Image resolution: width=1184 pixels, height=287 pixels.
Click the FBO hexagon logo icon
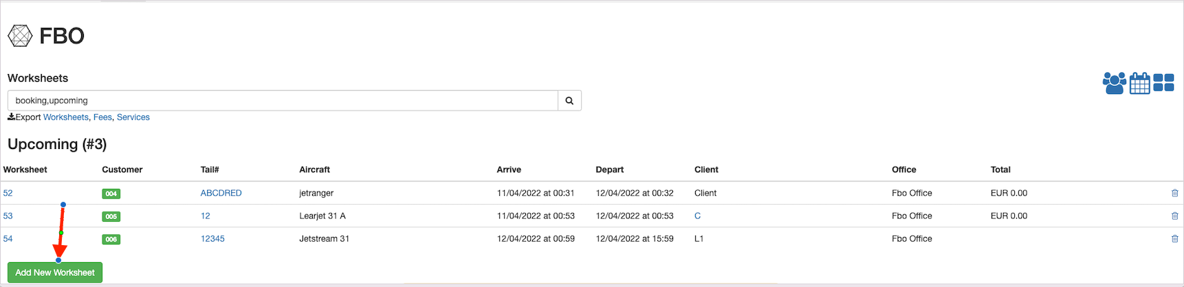tap(20, 36)
